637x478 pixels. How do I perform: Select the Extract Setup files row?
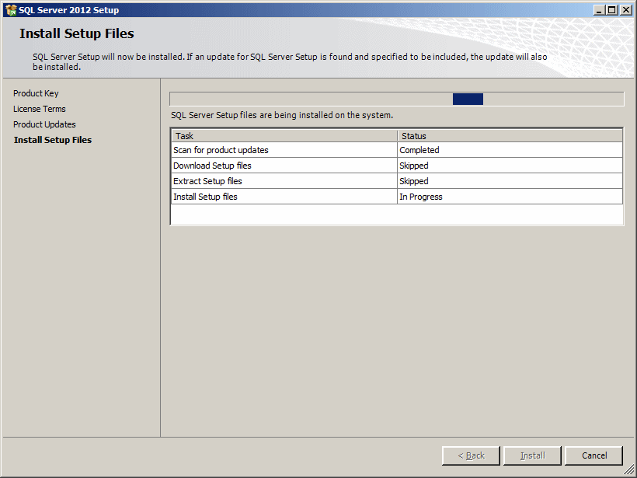click(x=396, y=181)
